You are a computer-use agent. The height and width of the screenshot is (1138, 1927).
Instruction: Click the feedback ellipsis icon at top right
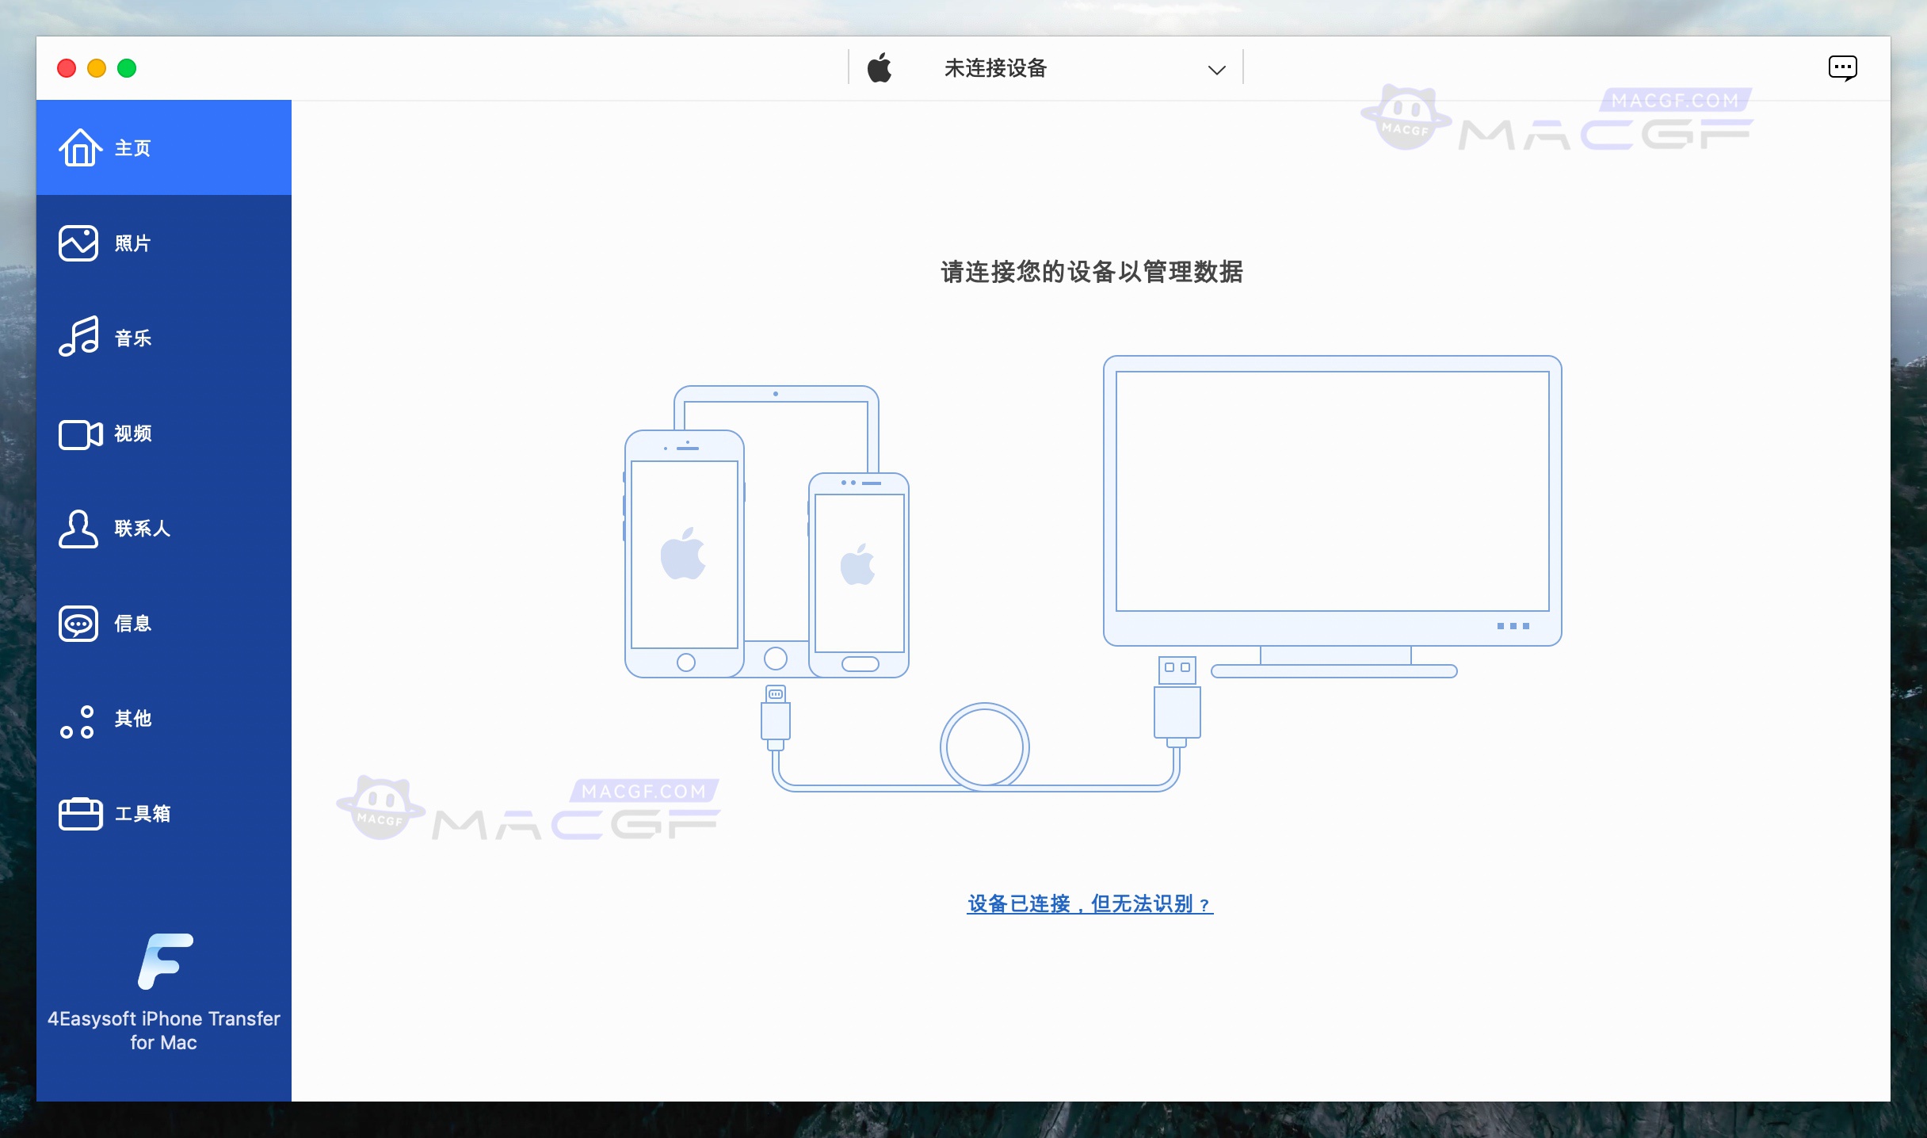point(1844,67)
